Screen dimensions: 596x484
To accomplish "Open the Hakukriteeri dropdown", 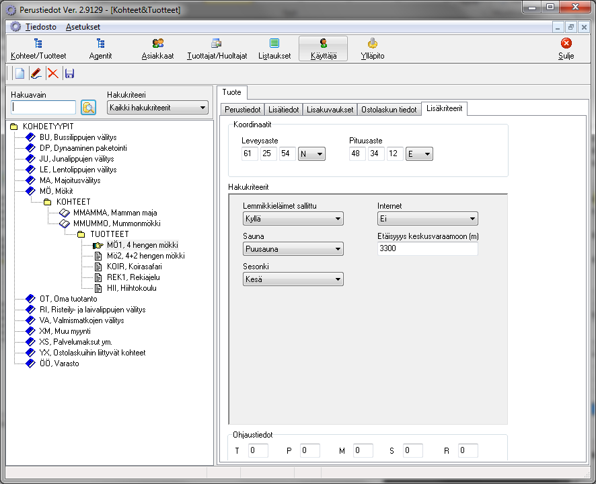I will [x=157, y=108].
